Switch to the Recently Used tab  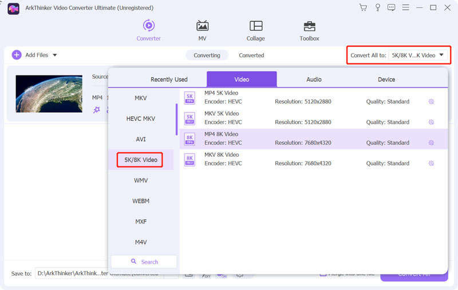coord(169,80)
